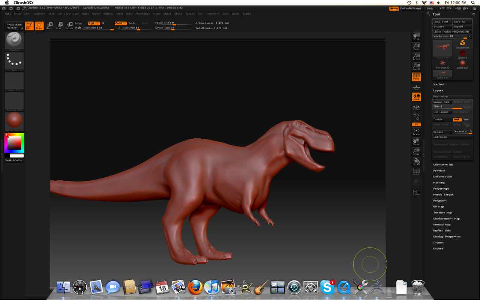
Task: Click the right shelf Scale view icon
Action: pos(416,151)
